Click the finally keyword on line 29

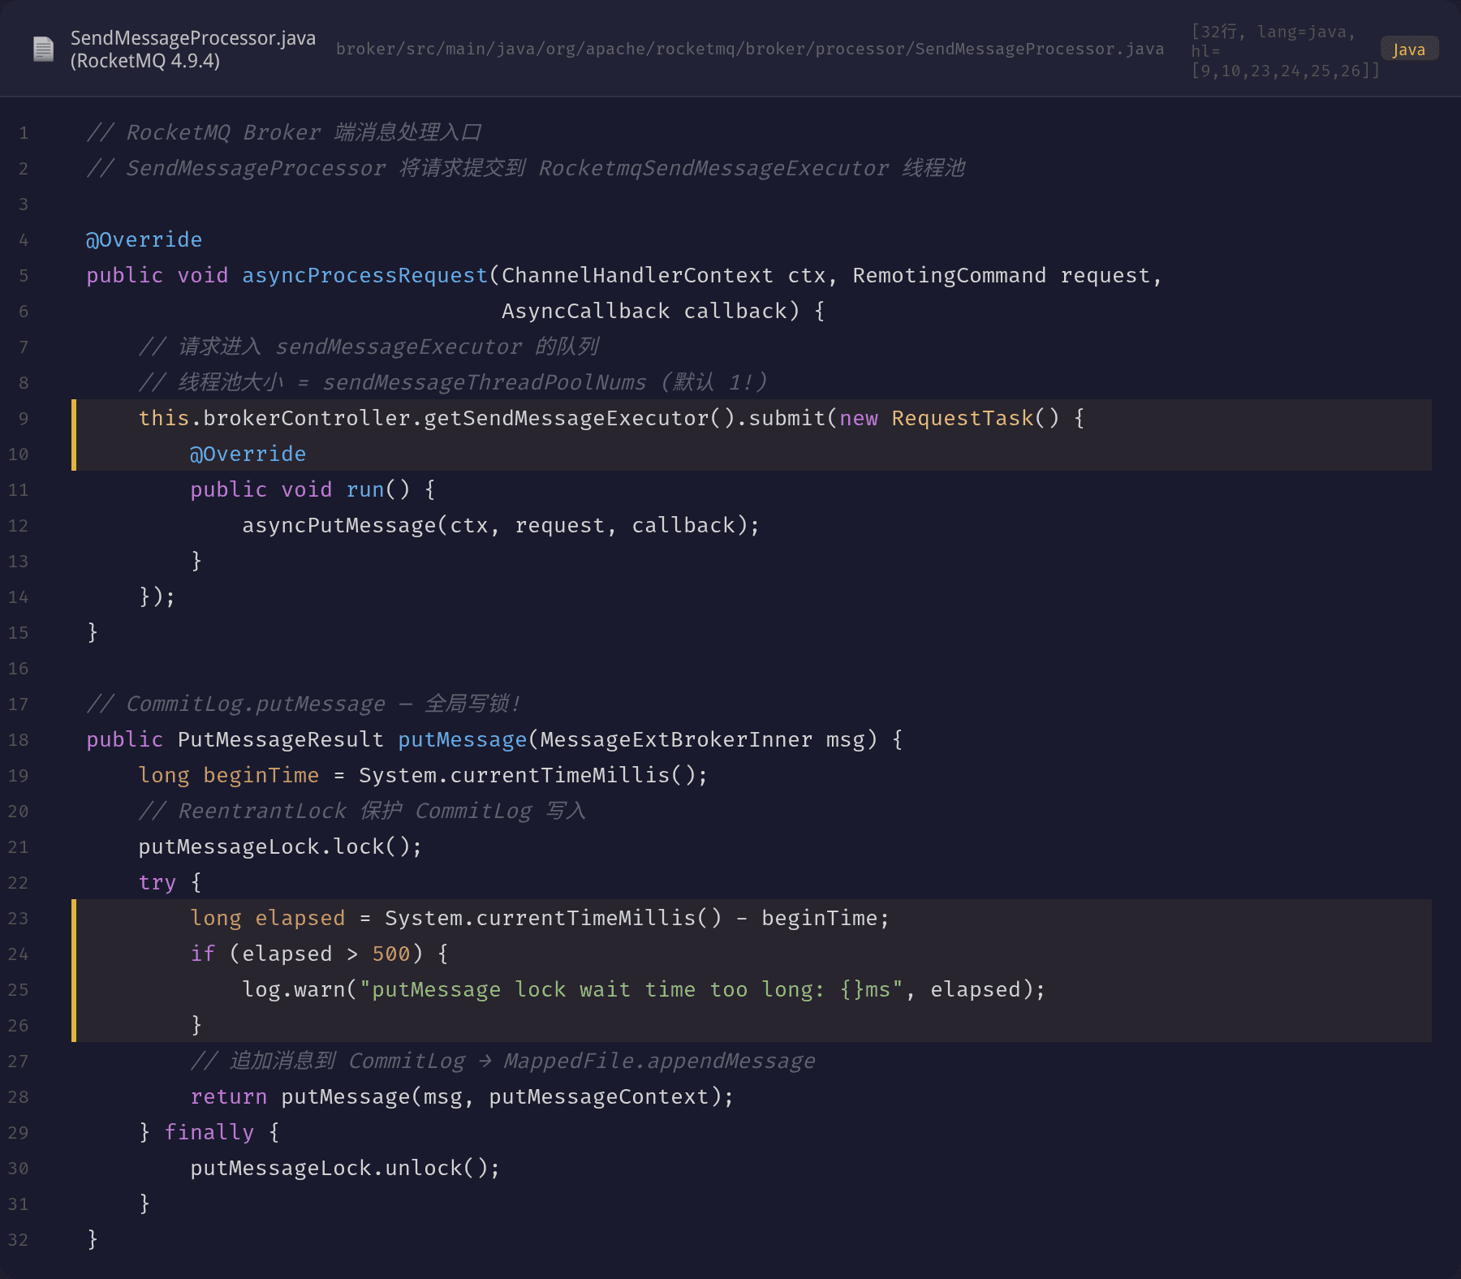click(x=209, y=1133)
